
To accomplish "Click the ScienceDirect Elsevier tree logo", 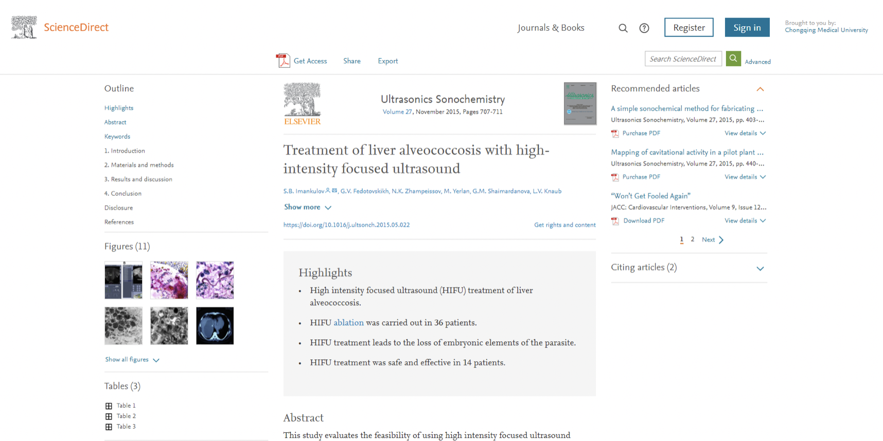I will [24, 27].
